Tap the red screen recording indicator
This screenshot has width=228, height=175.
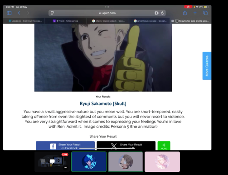click(188, 7)
